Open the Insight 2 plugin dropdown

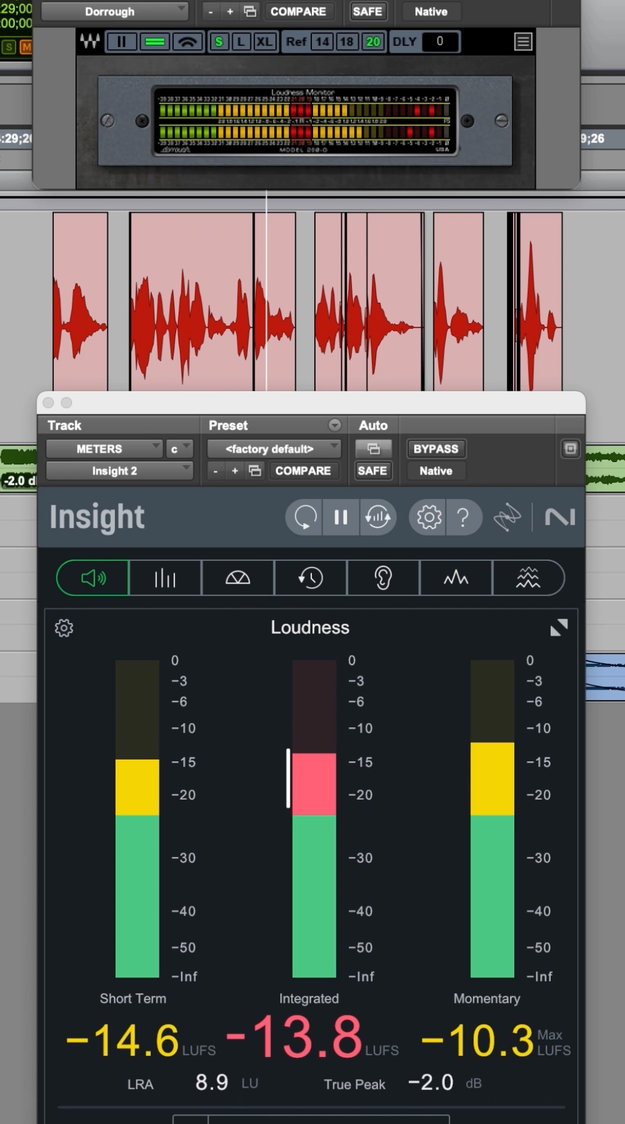coord(119,470)
